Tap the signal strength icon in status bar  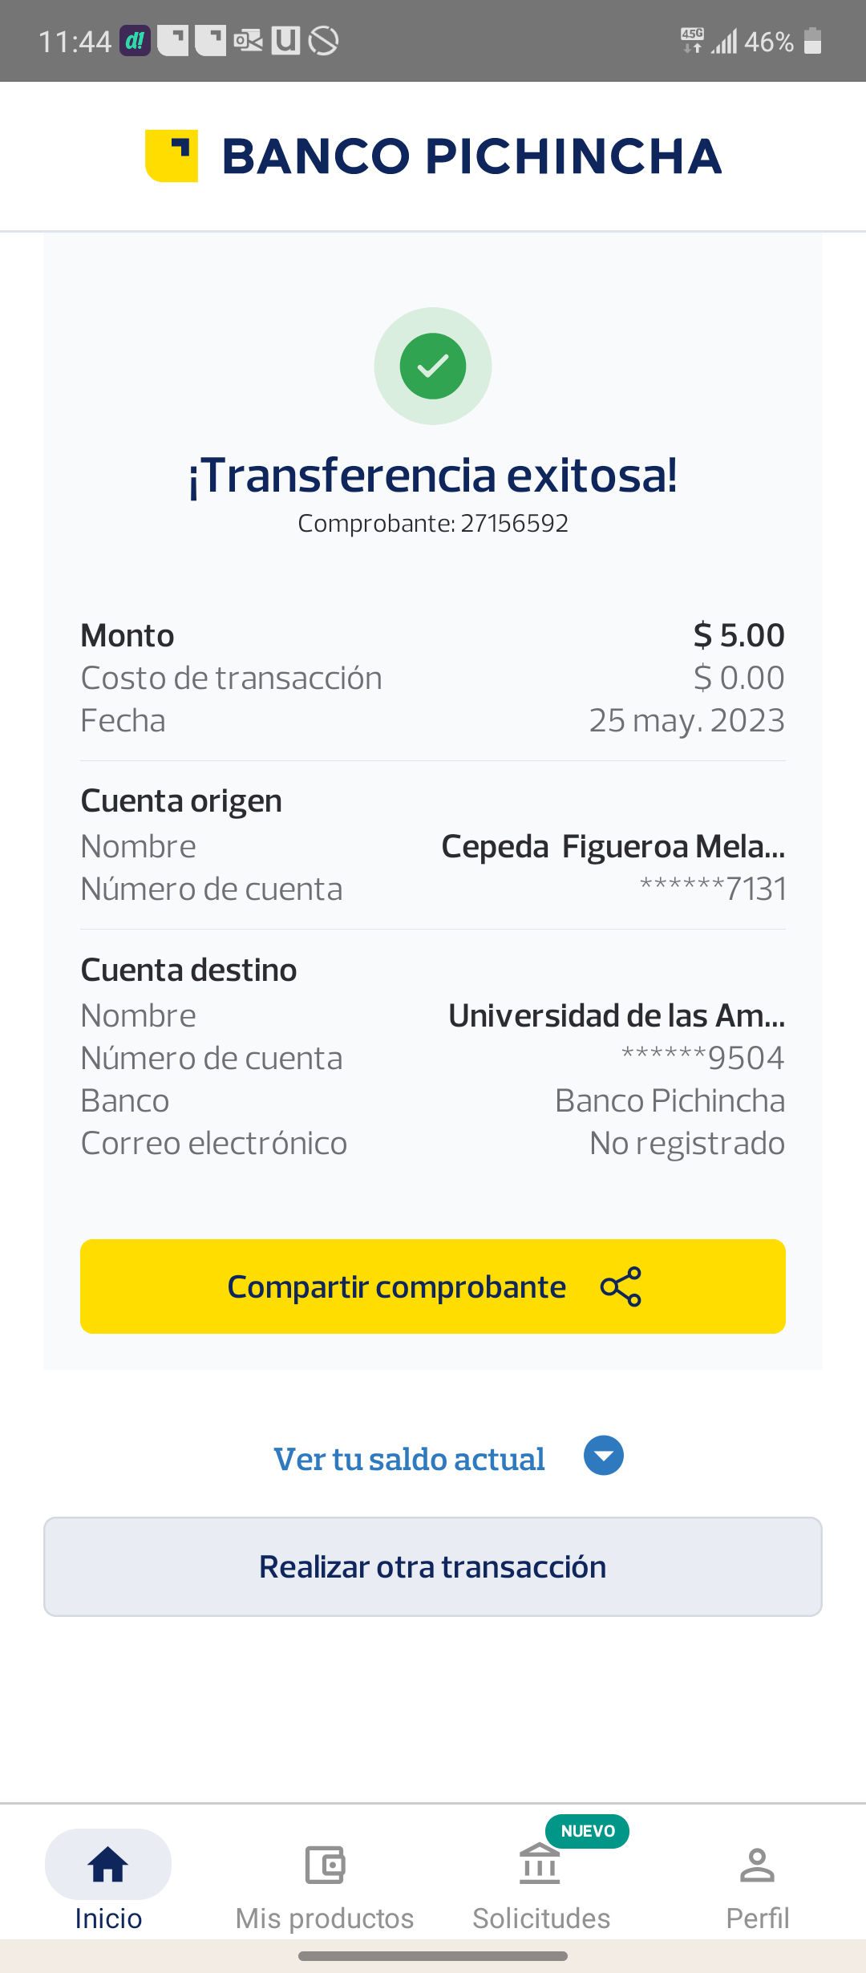[x=724, y=41]
